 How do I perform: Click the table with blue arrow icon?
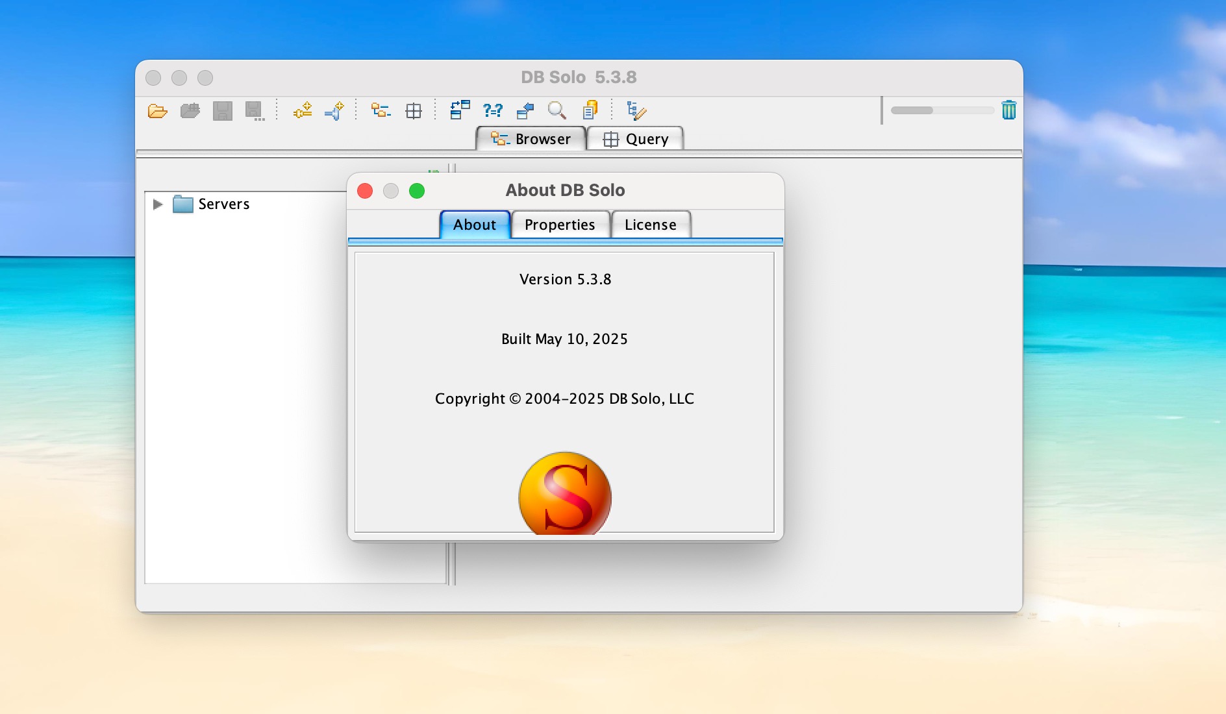[525, 111]
